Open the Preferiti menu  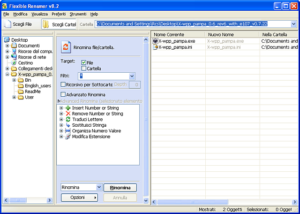click(x=59, y=14)
